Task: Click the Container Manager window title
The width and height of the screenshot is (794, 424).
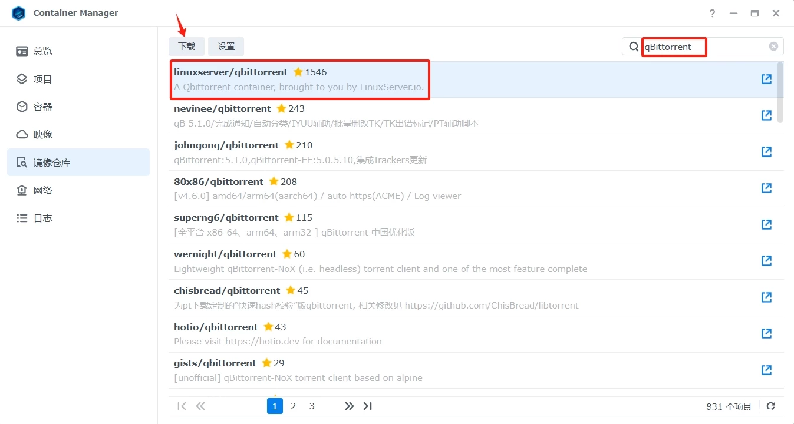Action: click(75, 13)
